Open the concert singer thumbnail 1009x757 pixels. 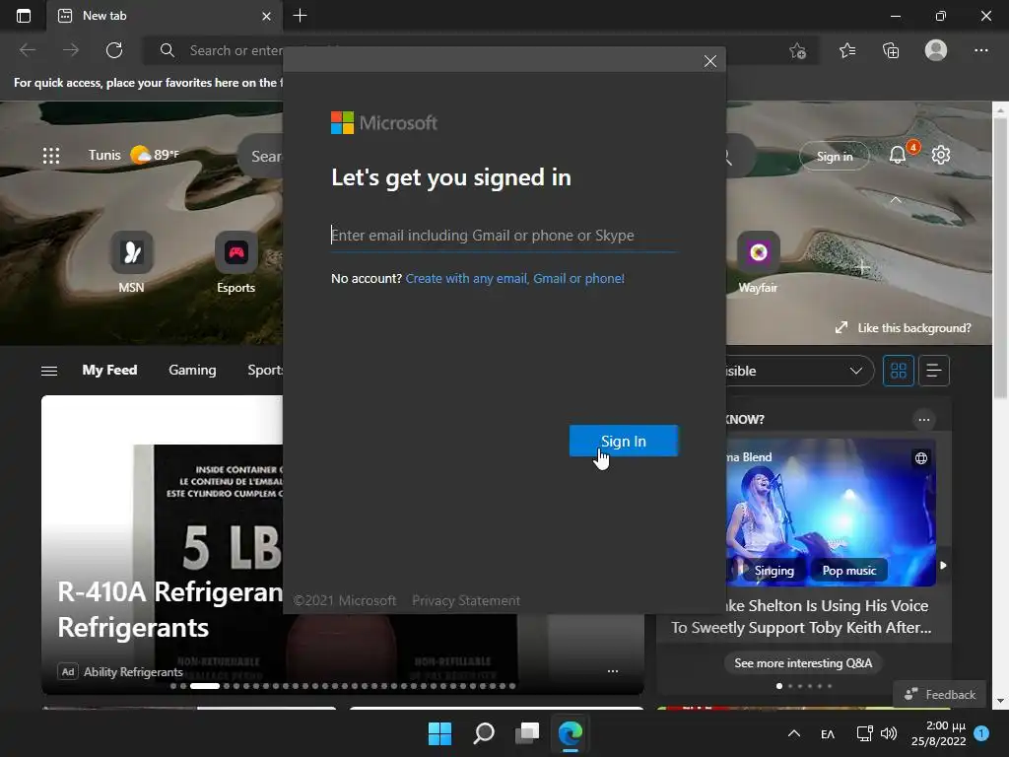coord(830,513)
